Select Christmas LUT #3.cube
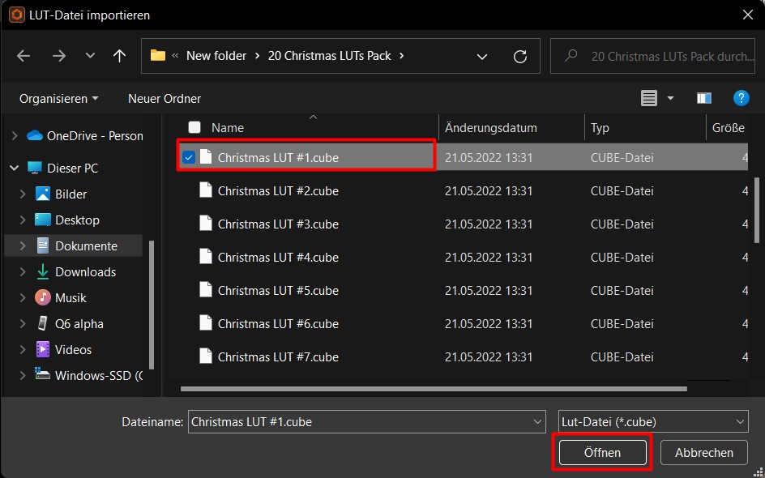The height and width of the screenshot is (478, 765). click(278, 224)
